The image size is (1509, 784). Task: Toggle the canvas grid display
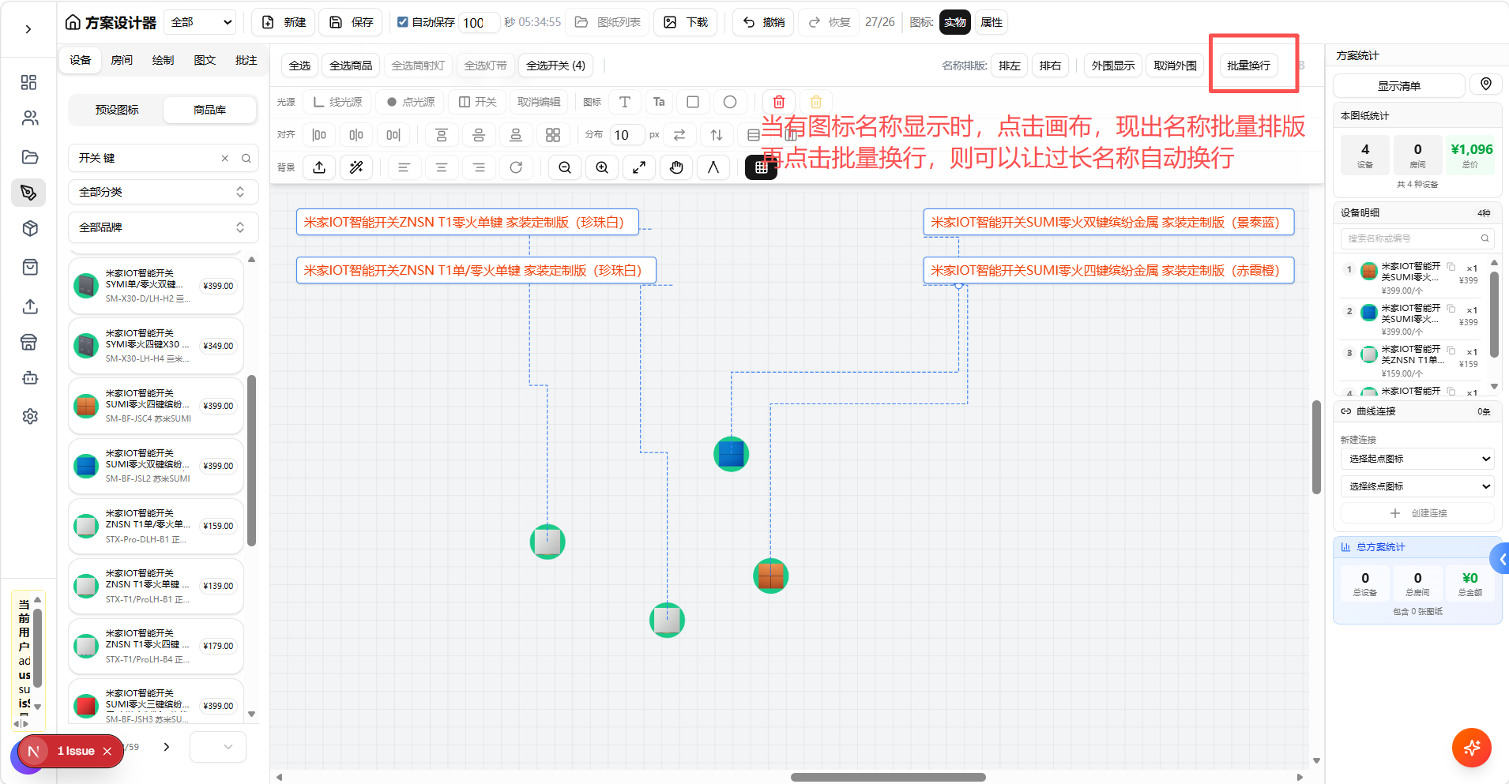point(762,167)
